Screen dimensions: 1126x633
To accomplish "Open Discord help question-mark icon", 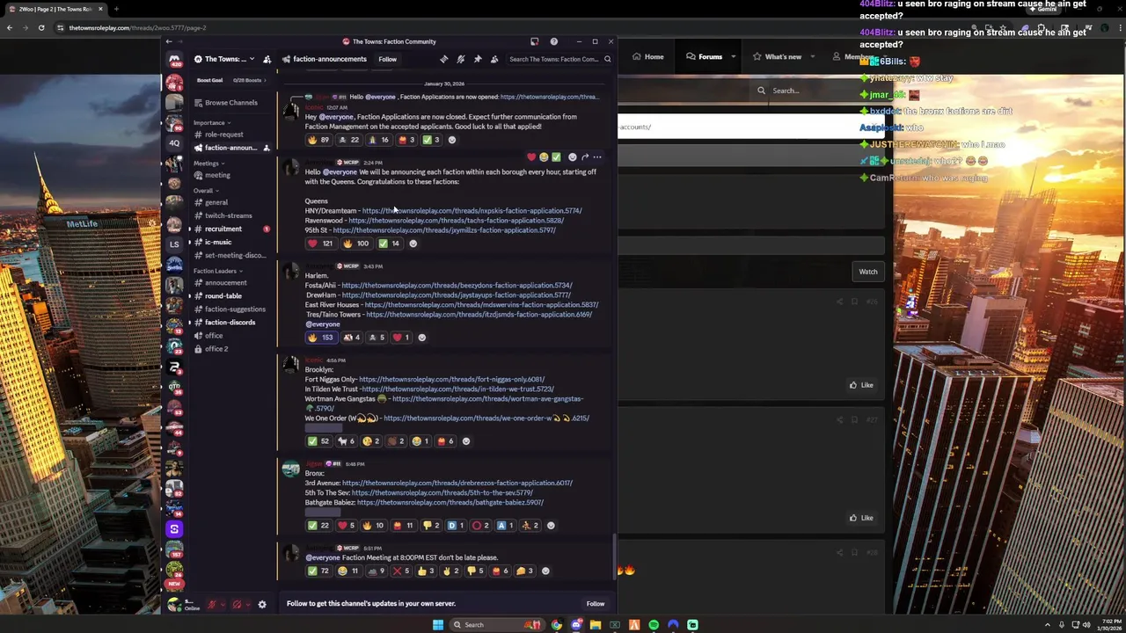I will click(x=553, y=41).
